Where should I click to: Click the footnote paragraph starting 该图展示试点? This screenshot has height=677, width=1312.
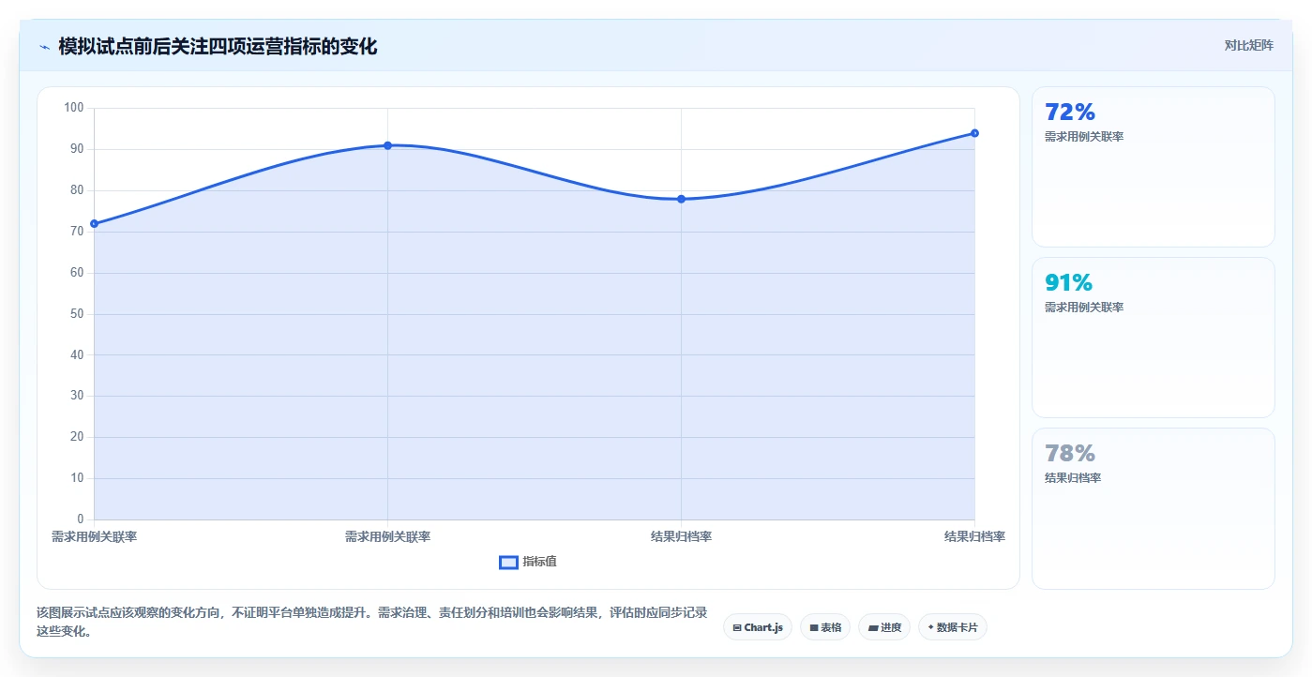[x=372, y=622]
